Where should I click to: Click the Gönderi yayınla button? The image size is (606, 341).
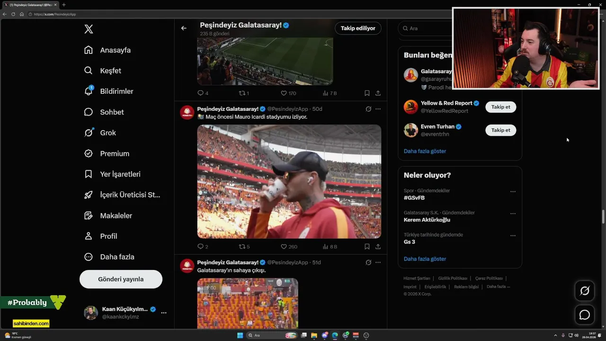pos(121,279)
